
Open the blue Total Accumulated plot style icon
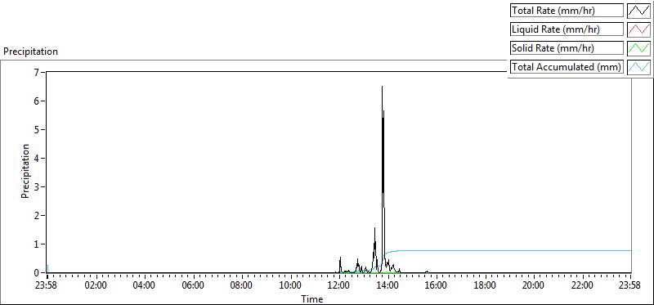tap(639, 67)
